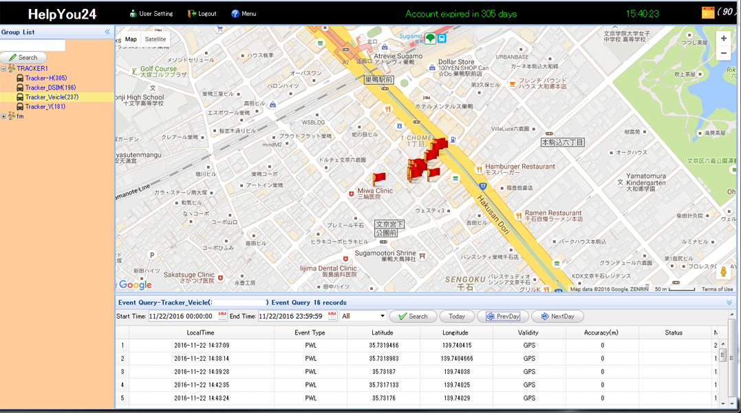741x413 pixels.
Task: Click the User Setting icon
Action: pyautogui.click(x=133, y=14)
